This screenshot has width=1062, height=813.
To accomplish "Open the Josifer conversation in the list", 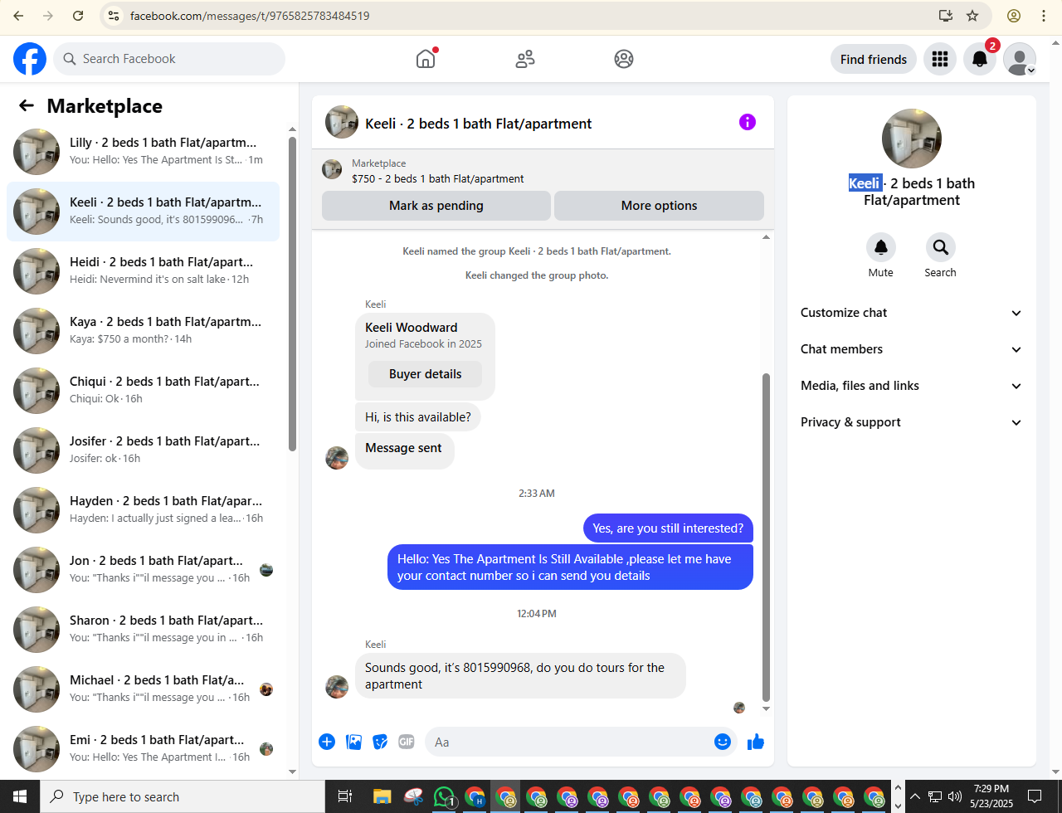I will (x=143, y=450).
